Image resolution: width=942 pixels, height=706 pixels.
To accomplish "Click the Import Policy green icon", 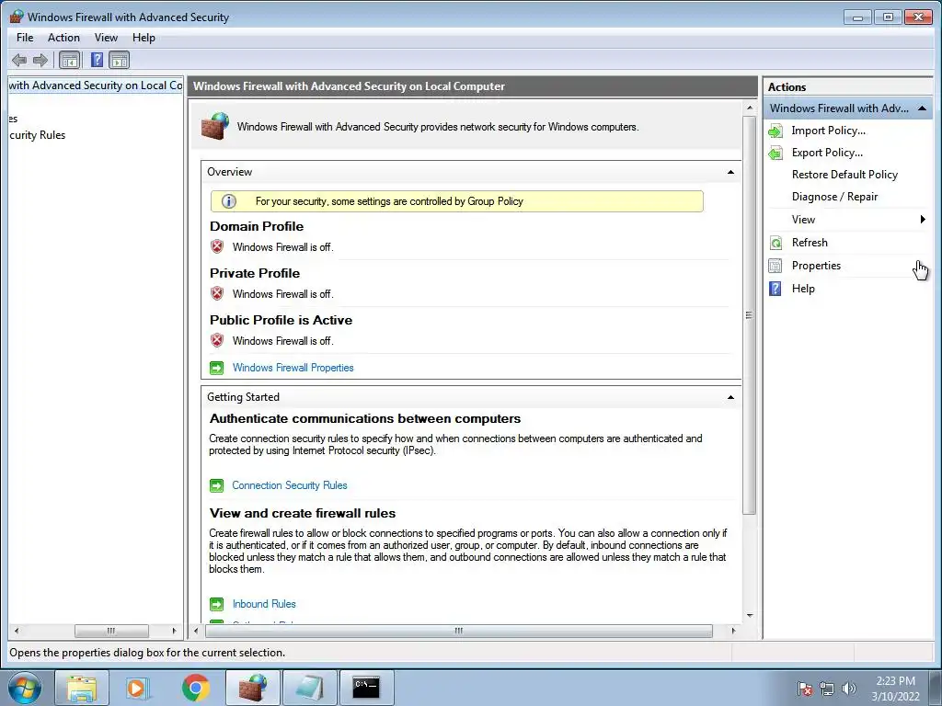I will coord(775,131).
